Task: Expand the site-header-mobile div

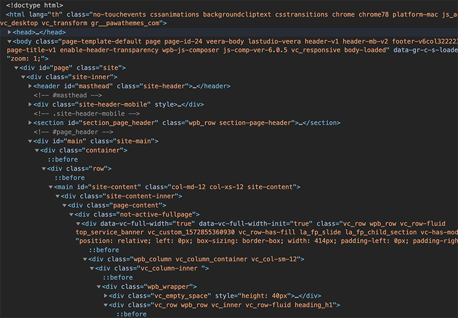Action: (30, 104)
